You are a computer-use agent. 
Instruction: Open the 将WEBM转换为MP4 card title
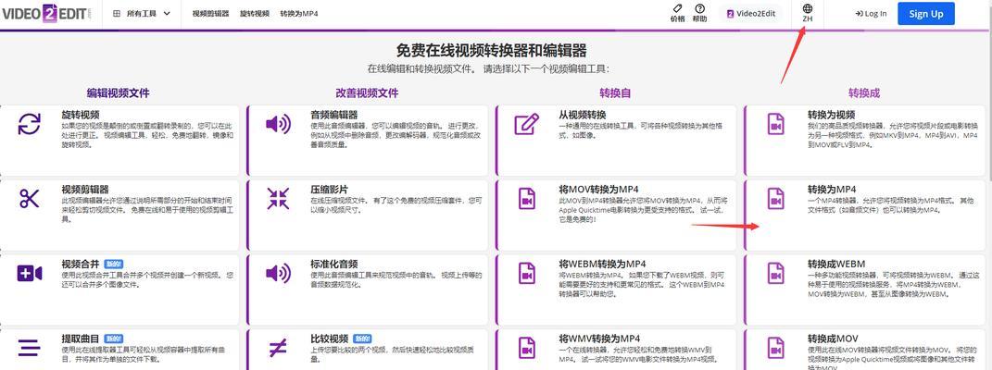pos(603,264)
